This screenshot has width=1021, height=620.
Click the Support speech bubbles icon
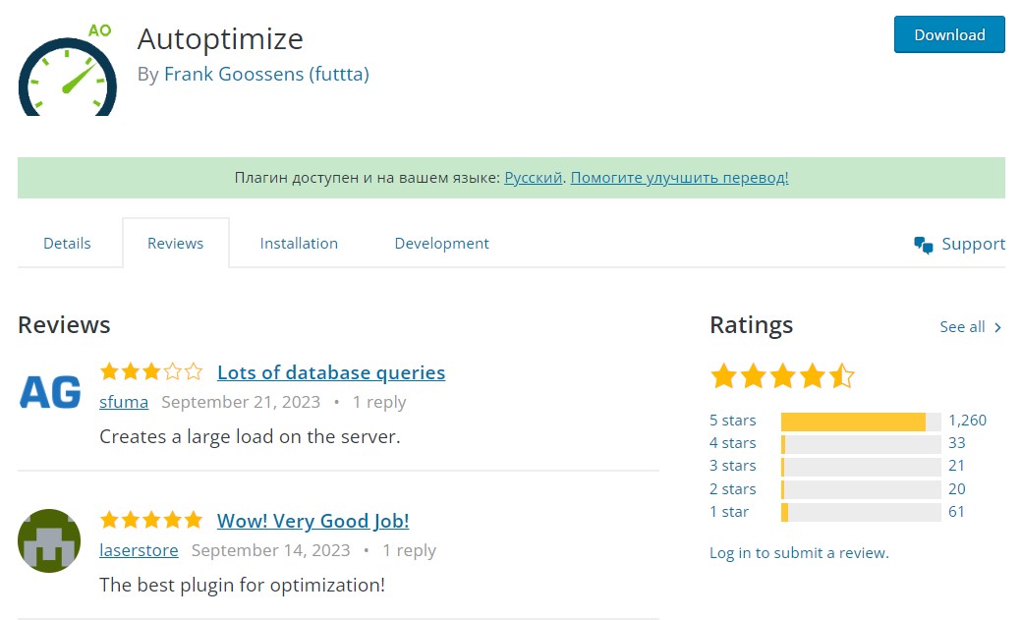pyautogui.click(x=924, y=245)
